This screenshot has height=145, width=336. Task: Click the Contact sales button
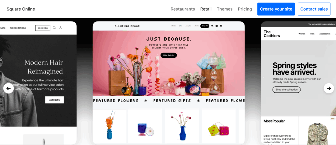pyautogui.click(x=314, y=9)
